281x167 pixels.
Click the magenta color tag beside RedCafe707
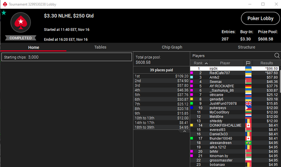[191, 73]
